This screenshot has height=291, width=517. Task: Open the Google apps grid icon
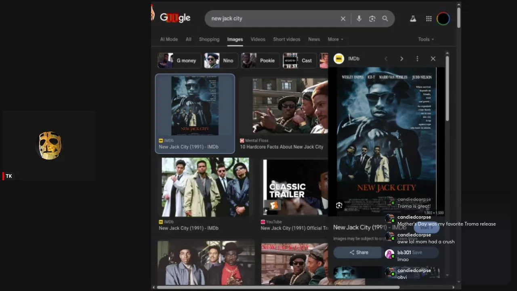429,19
